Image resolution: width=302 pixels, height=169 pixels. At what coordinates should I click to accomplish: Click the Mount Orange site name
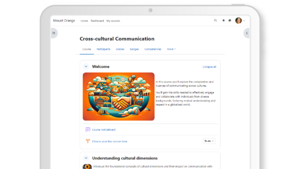pos(64,21)
